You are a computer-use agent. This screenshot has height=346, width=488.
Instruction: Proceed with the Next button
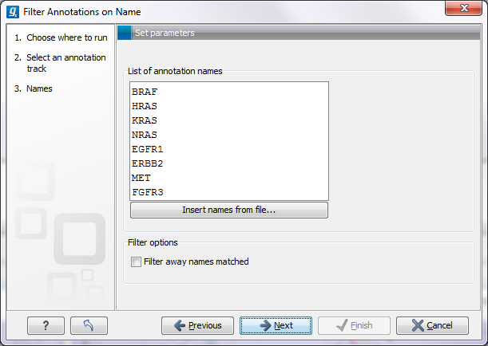click(x=276, y=325)
